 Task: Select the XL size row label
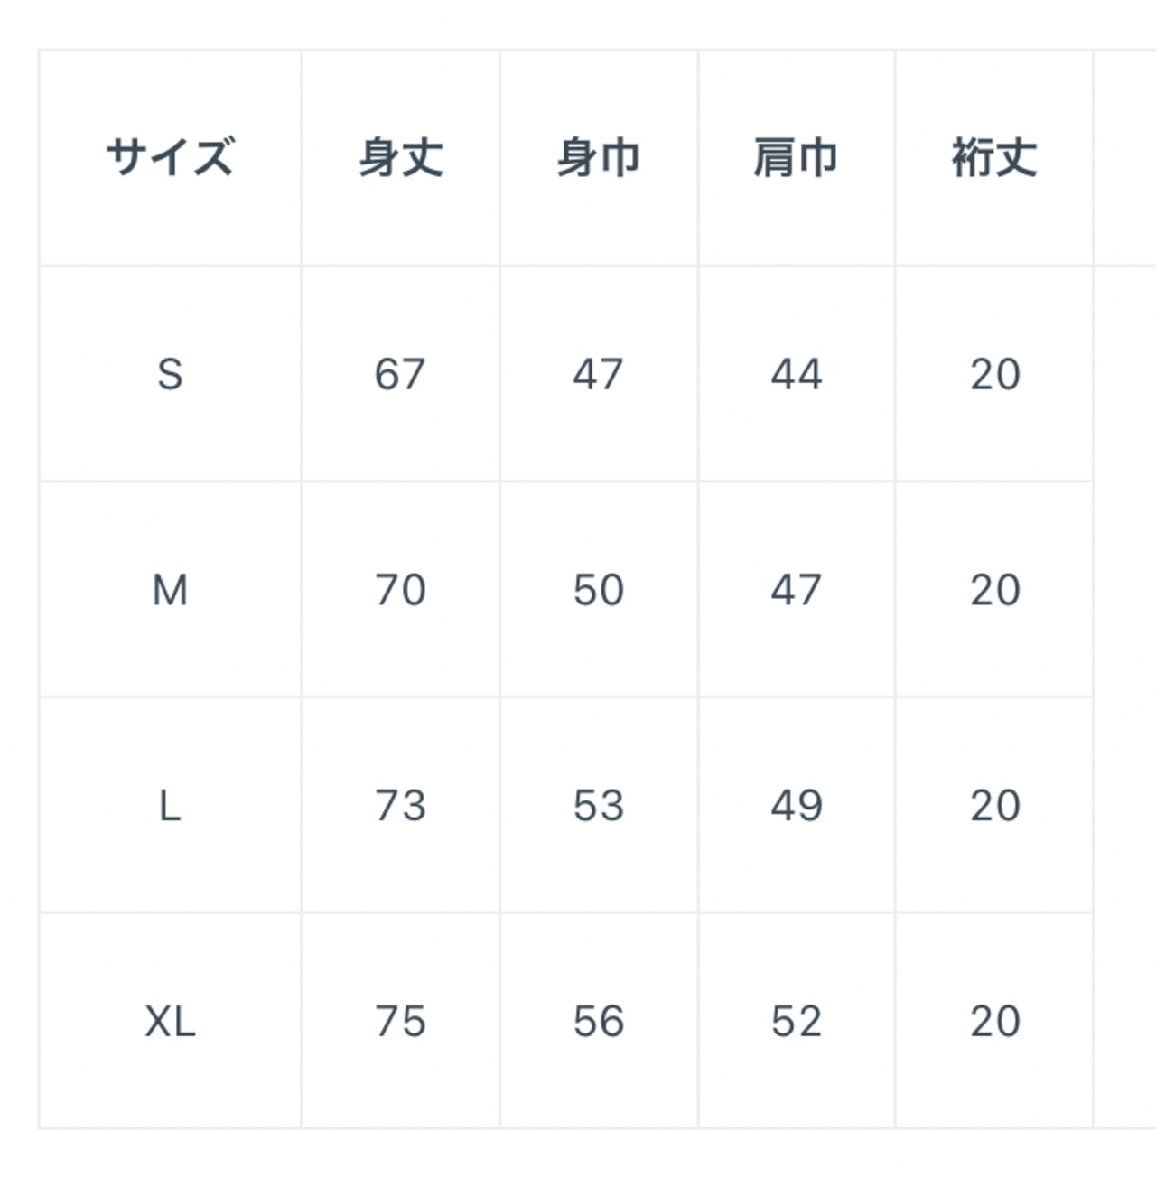(170, 1021)
